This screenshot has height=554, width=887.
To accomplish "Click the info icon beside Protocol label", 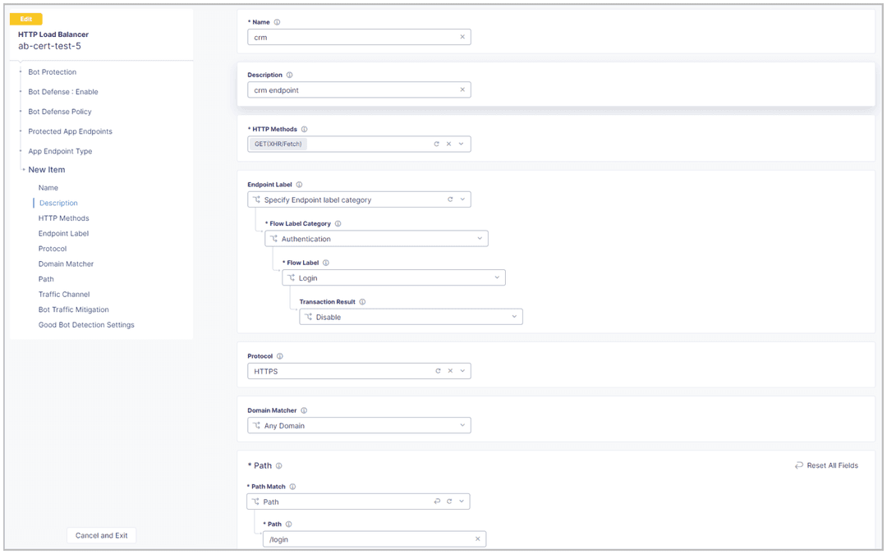I will 280,356.
